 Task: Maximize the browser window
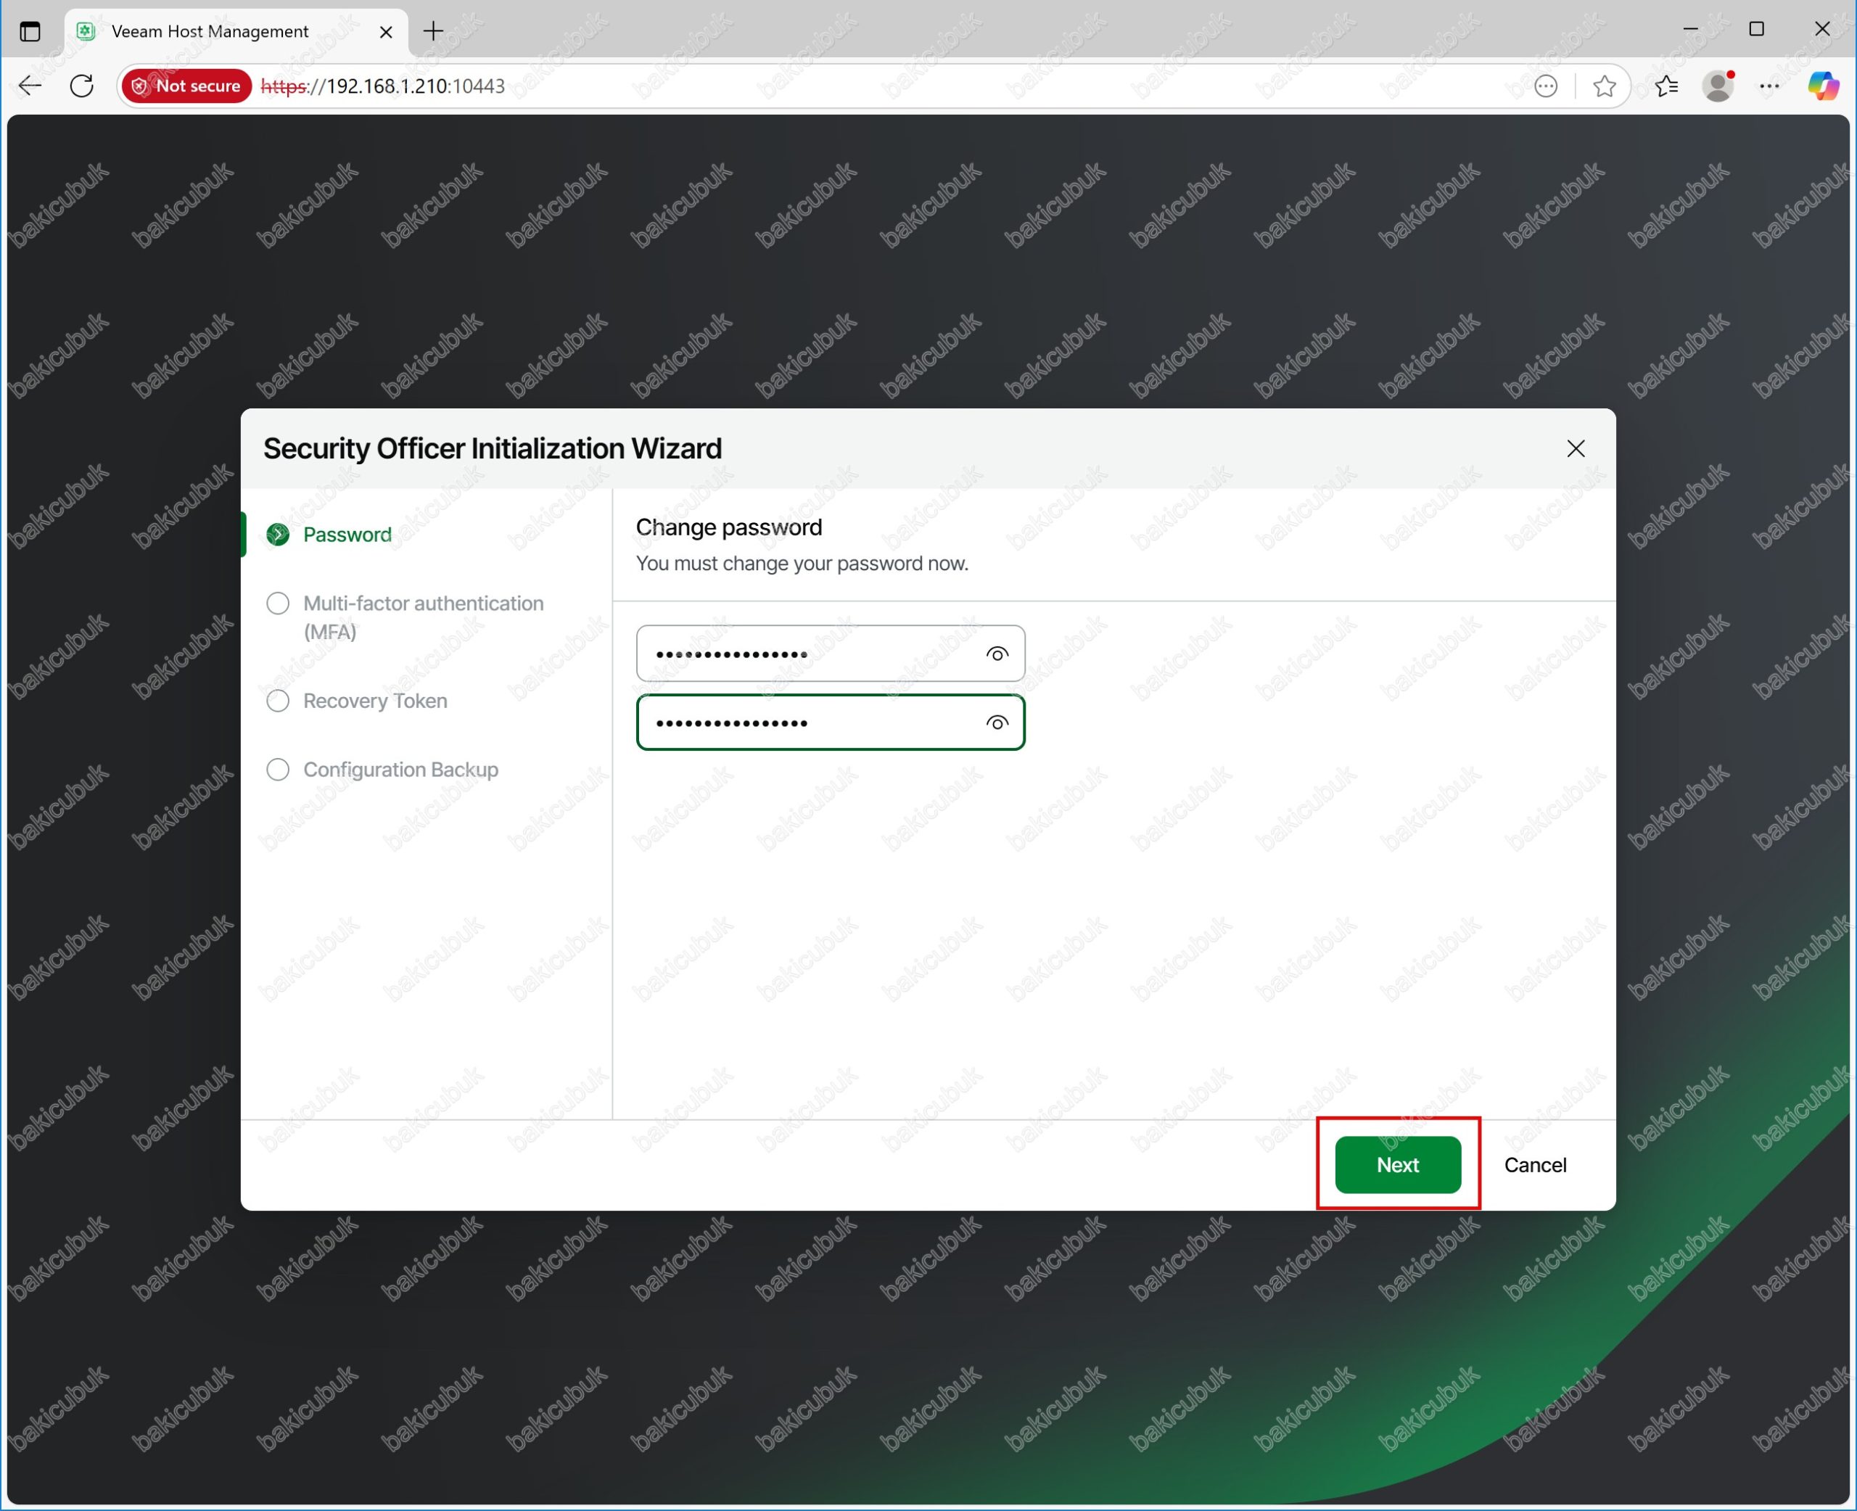pyautogui.click(x=1757, y=29)
